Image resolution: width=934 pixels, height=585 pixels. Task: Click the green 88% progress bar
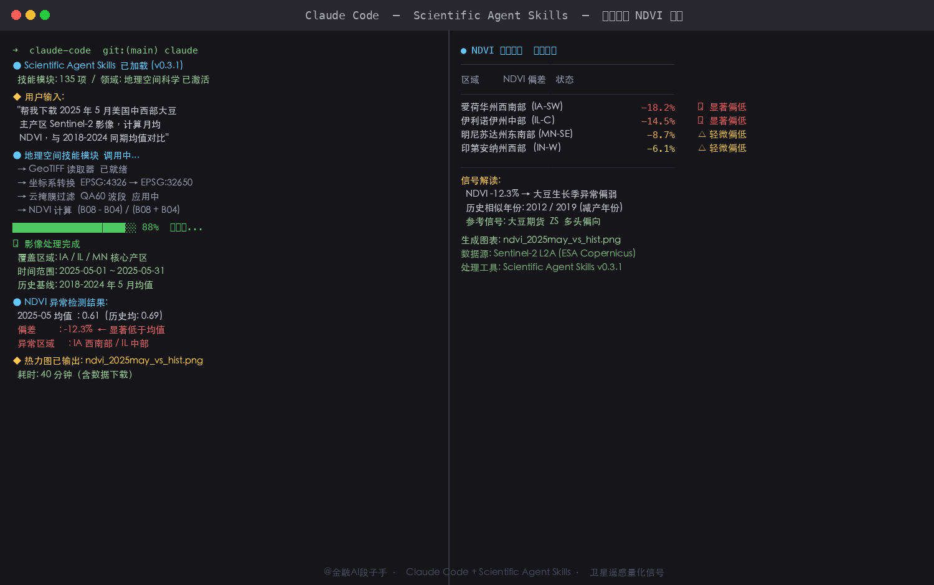(x=74, y=228)
